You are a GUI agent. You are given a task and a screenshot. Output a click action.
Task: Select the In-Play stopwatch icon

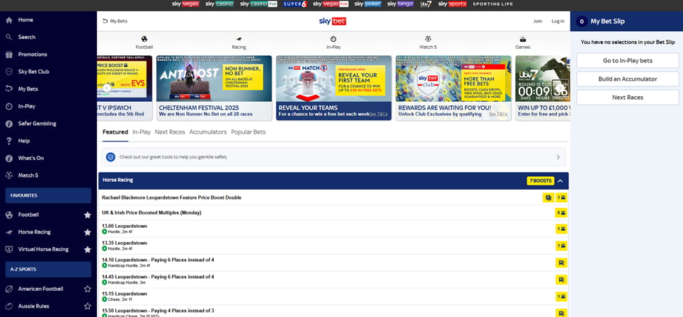[333, 40]
